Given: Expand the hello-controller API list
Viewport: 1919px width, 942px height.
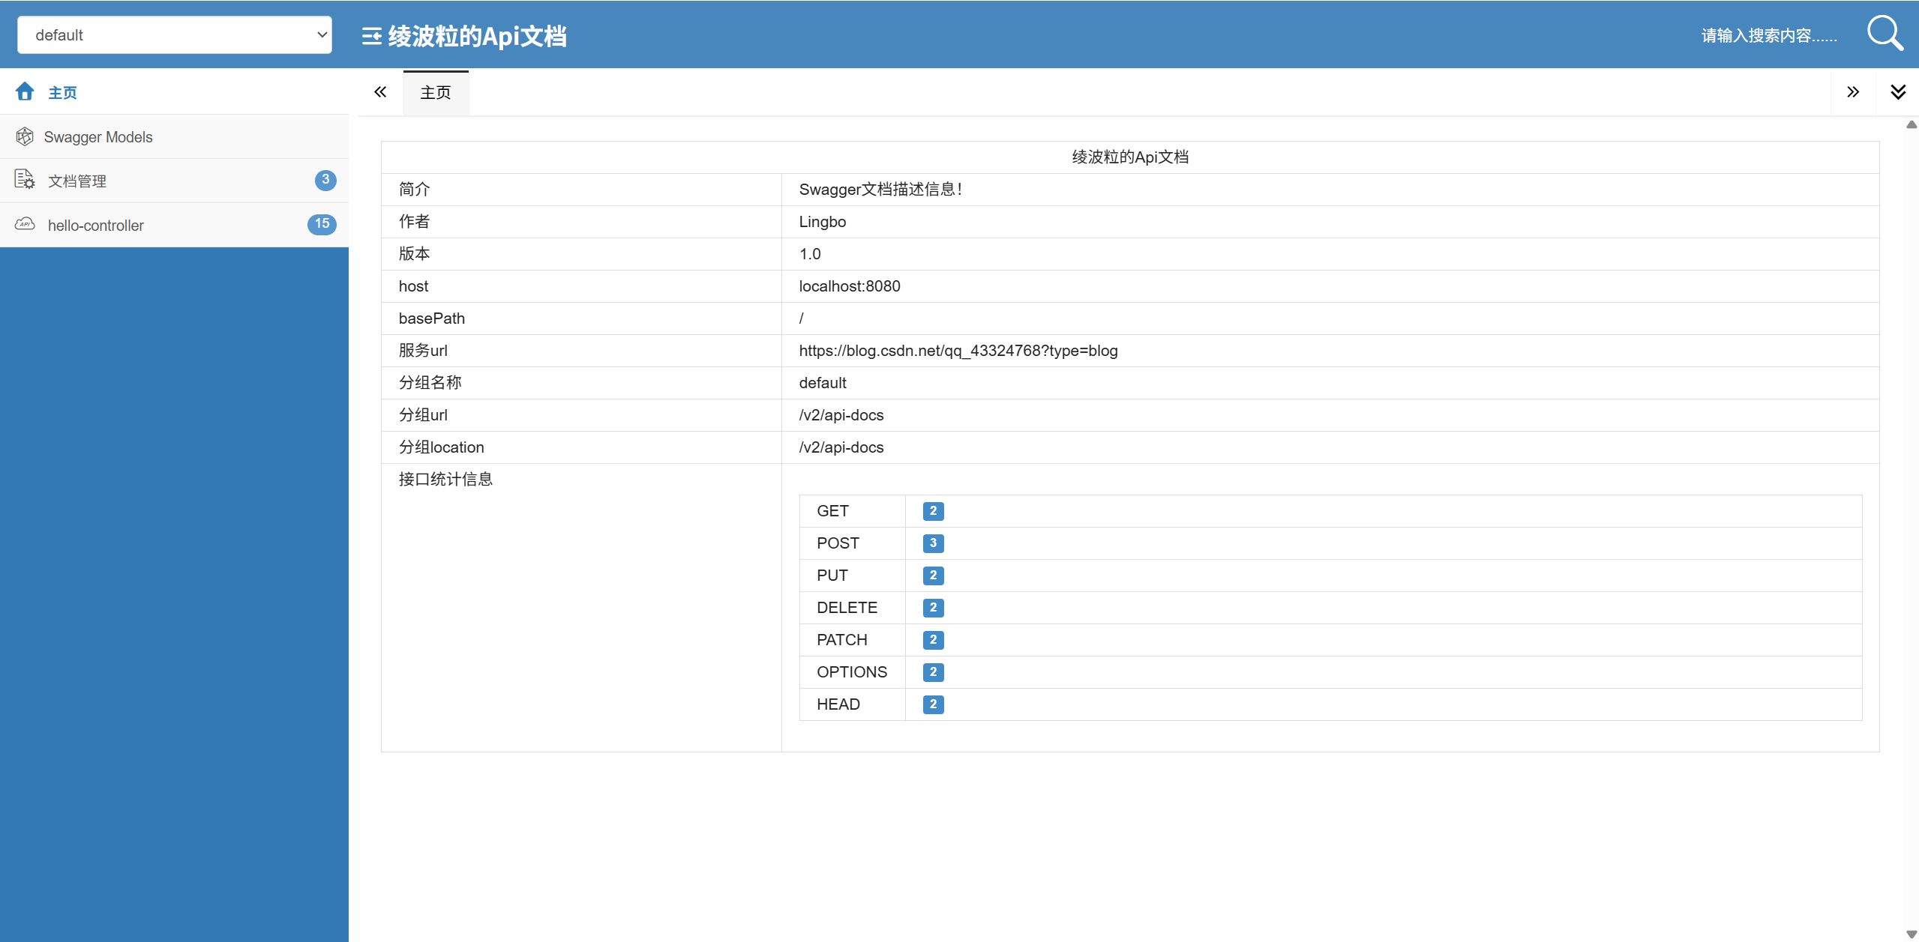Looking at the screenshot, I should click(96, 226).
